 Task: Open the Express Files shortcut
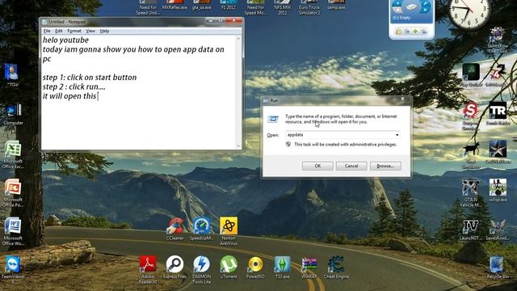174,267
